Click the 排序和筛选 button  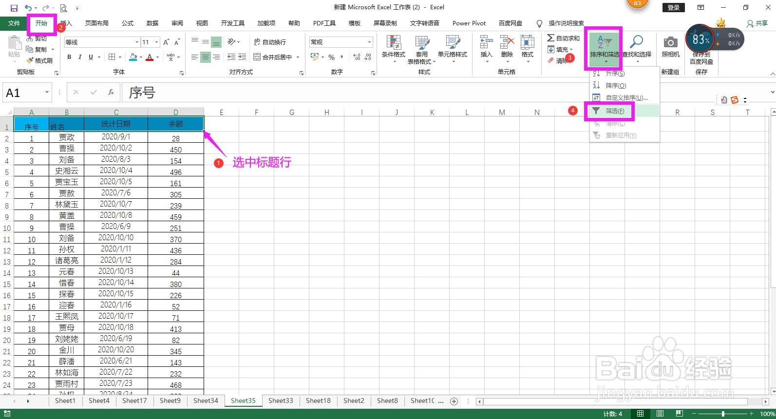pos(604,50)
